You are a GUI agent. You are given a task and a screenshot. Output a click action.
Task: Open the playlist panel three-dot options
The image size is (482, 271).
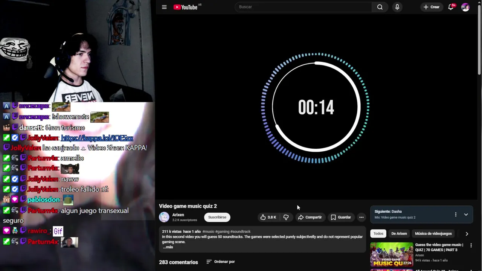click(456, 215)
